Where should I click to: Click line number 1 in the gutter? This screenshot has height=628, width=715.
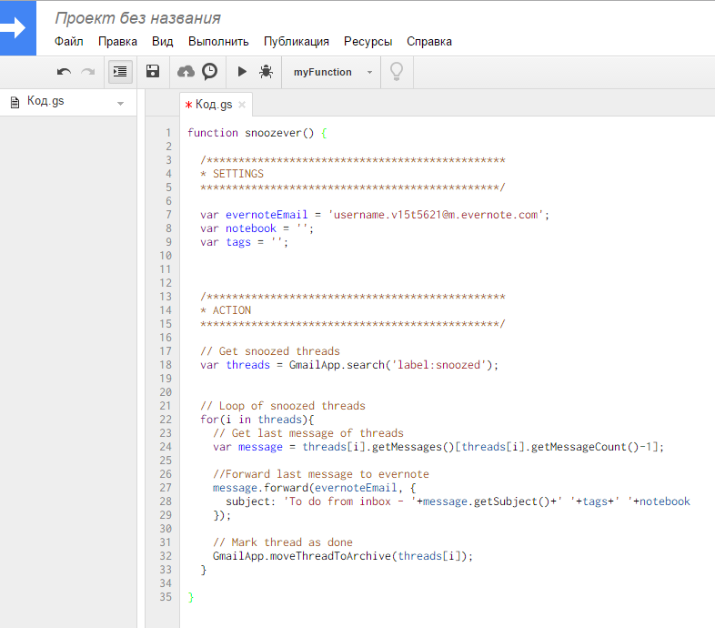coord(168,133)
